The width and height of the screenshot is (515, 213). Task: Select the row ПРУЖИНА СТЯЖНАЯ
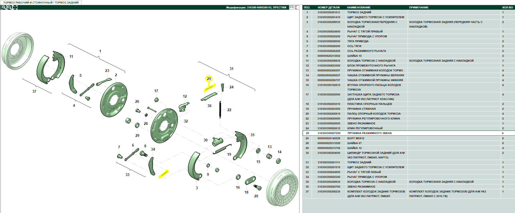pos(409,109)
